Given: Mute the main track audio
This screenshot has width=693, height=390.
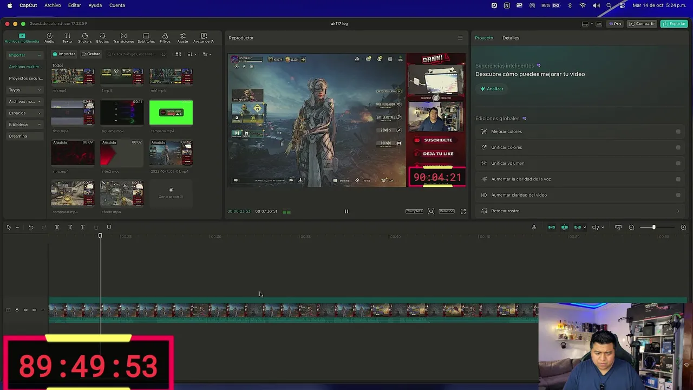Looking at the screenshot, I should coord(34,310).
